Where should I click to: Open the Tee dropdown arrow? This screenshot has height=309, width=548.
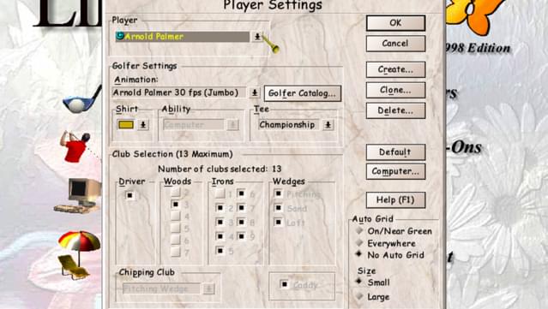click(x=328, y=125)
